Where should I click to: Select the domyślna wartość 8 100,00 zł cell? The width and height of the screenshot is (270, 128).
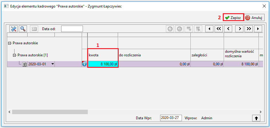[x=241, y=64]
